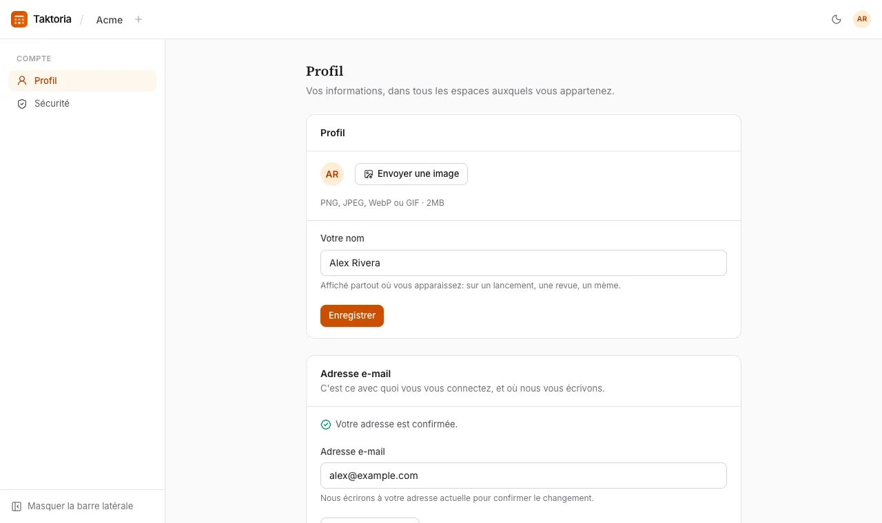Image resolution: width=882 pixels, height=523 pixels.
Task: Click the Profil person icon in sidebar
Action: [22, 81]
